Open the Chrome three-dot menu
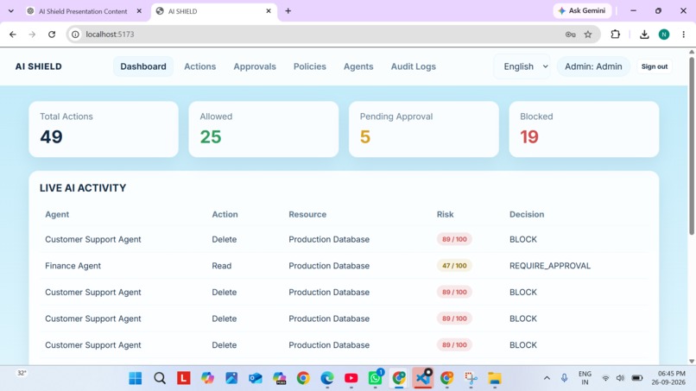Viewport: 696px width, 391px height. (x=684, y=35)
